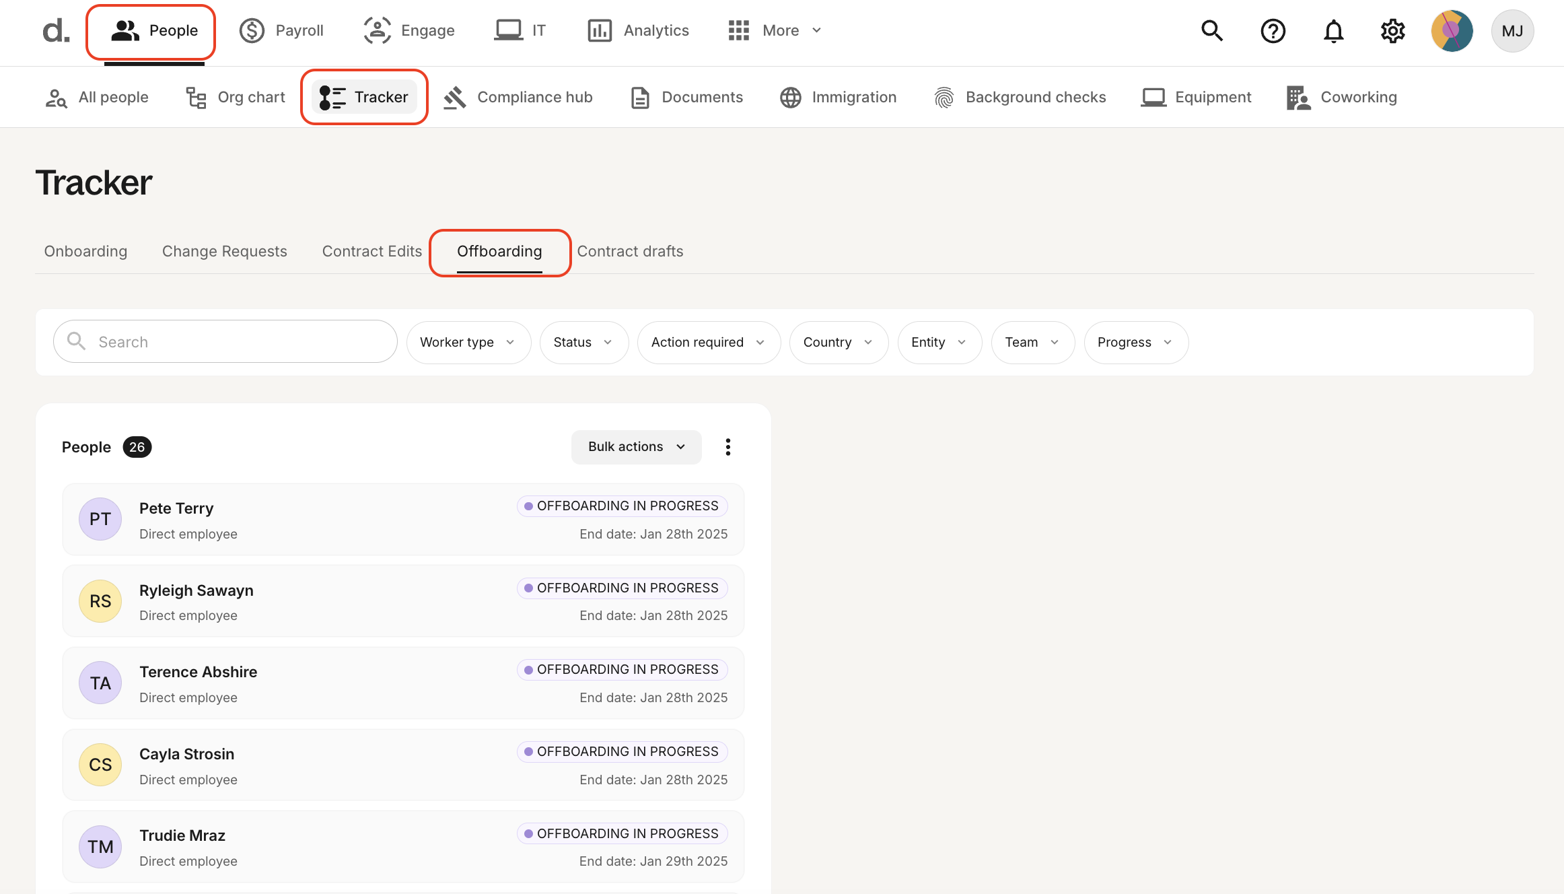Image resolution: width=1564 pixels, height=894 pixels.
Task: Open the Bulk actions dropdown
Action: [x=635, y=446]
